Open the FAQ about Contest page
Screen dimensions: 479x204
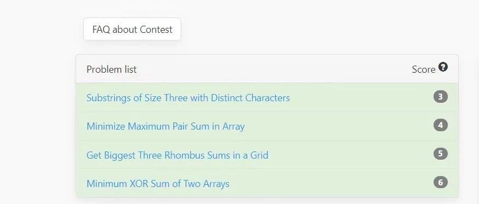pyautogui.click(x=132, y=30)
